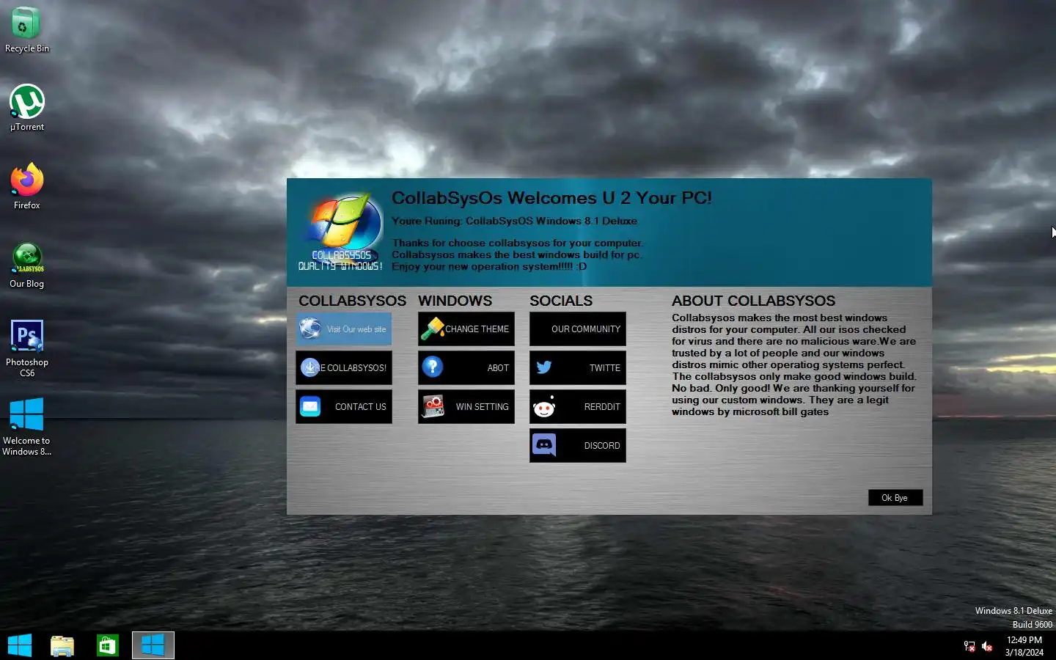1056x660 pixels.
Task: Open the Our Blog desktop shortcut
Action: tap(27, 265)
